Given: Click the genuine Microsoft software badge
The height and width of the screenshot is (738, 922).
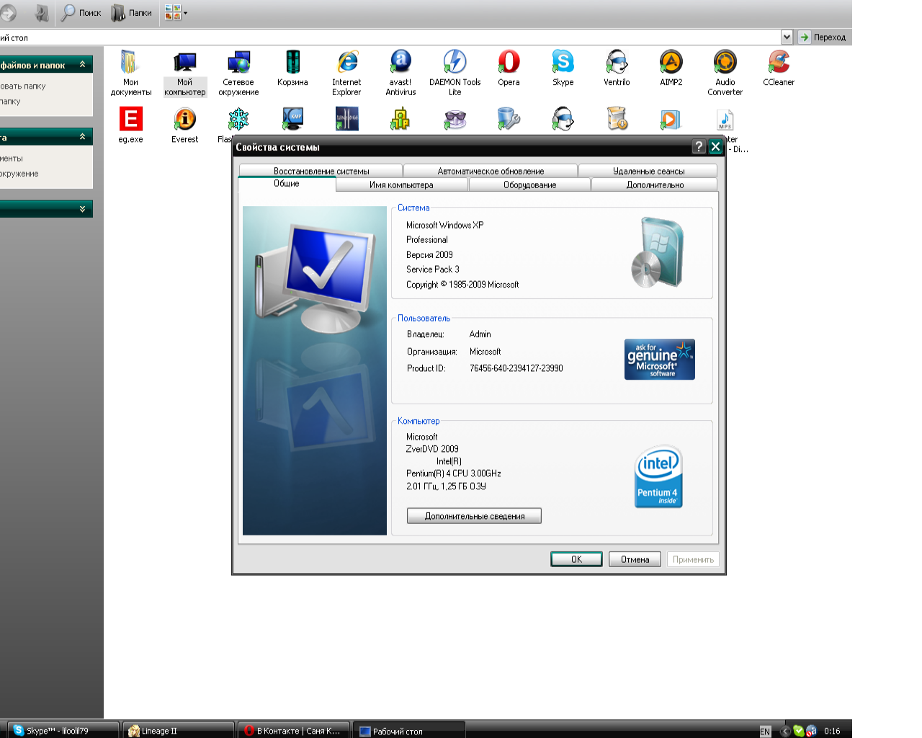Looking at the screenshot, I should (659, 359).
